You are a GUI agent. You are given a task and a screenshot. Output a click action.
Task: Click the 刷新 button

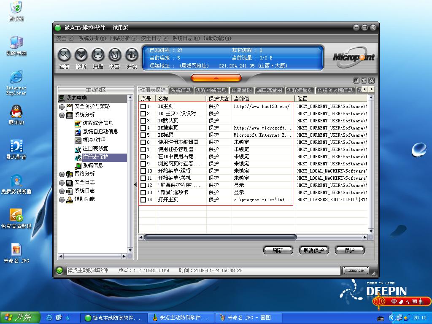[x=278, y=250]
